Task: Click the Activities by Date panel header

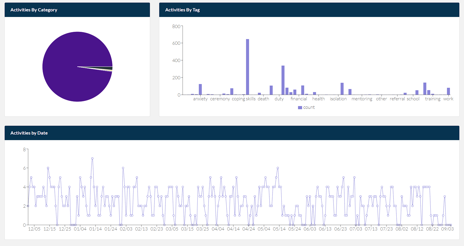Action: click(232, 133)
